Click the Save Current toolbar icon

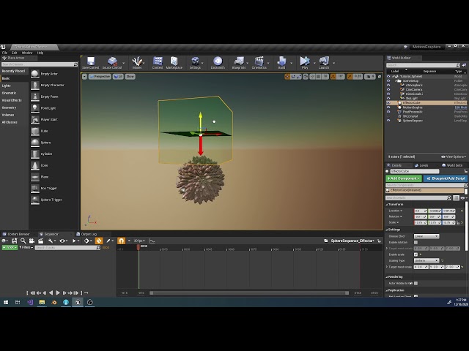[x=91, y=61]
